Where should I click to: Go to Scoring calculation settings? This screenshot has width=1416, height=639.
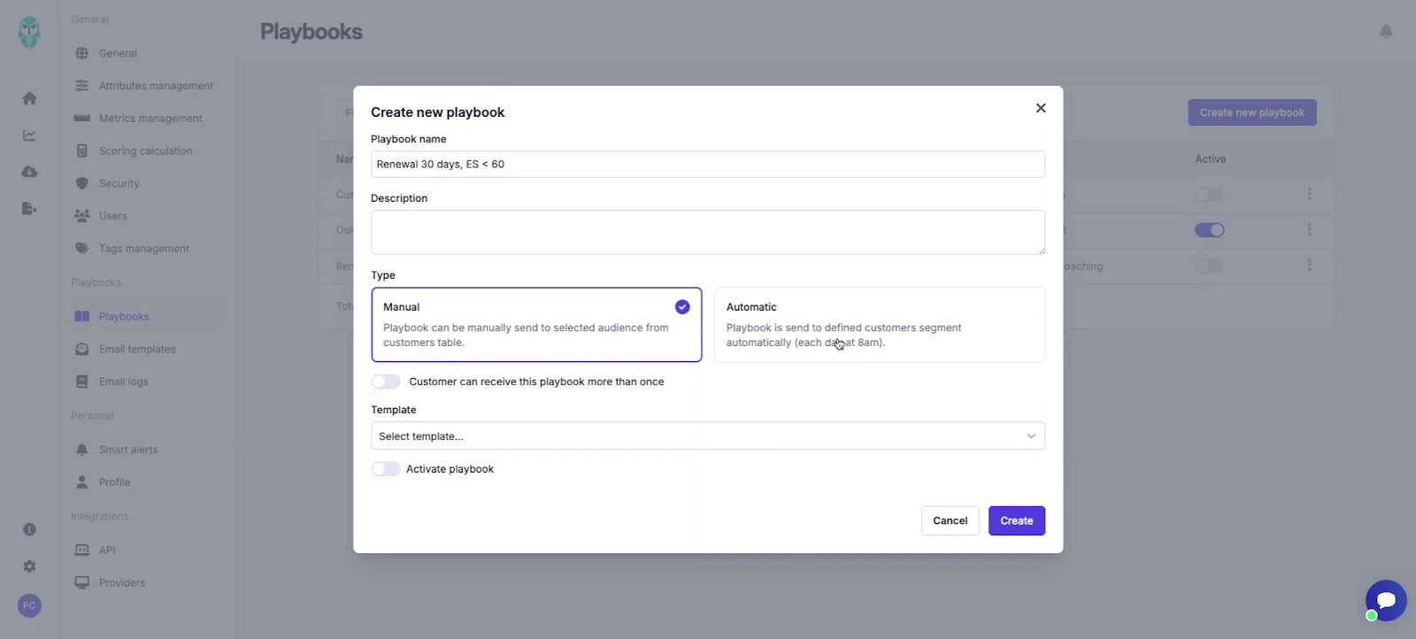pos(145,151)
